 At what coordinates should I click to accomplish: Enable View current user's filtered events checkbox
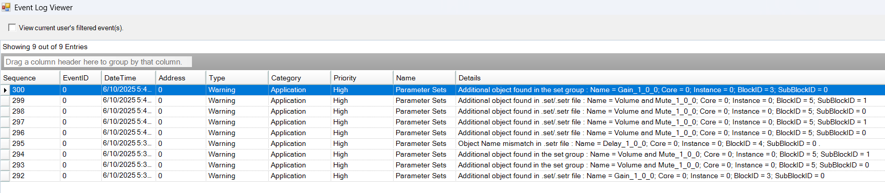point(12,28)
